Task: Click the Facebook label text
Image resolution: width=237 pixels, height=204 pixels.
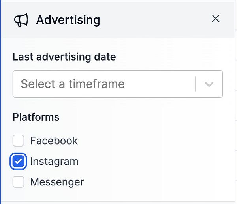Action: click(x=54, y=141)
